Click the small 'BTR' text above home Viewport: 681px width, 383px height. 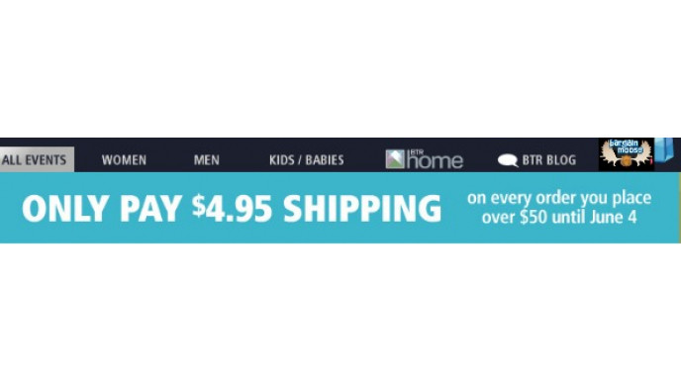tap(416, 151)
